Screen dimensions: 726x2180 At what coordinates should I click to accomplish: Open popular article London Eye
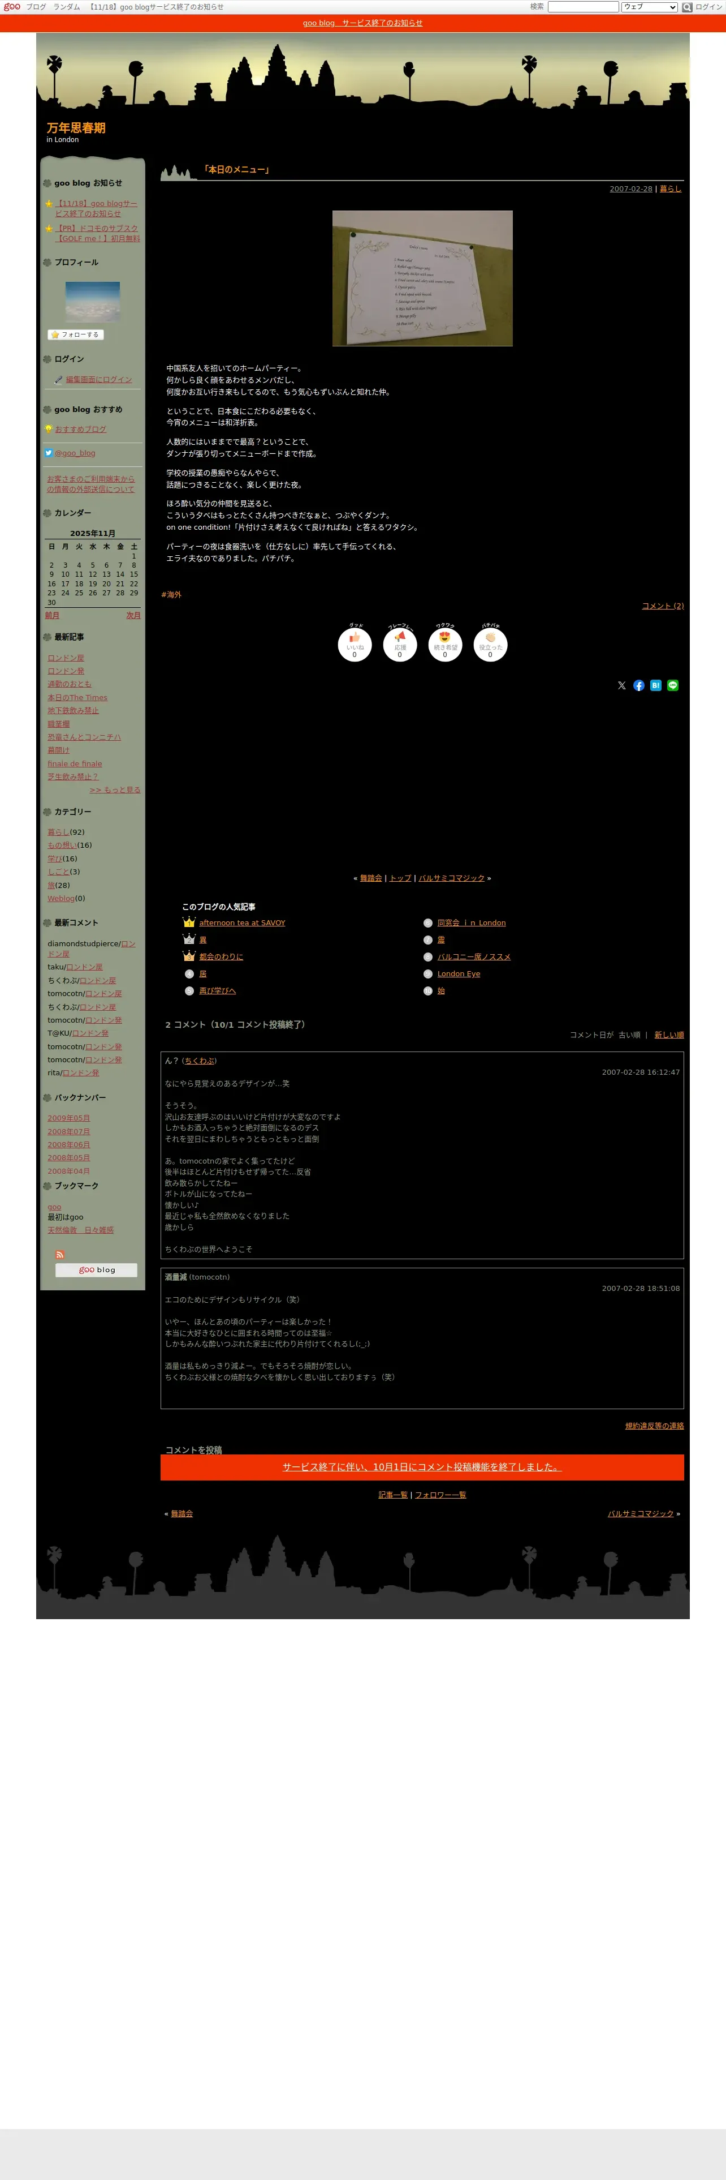tap(459, 974)
